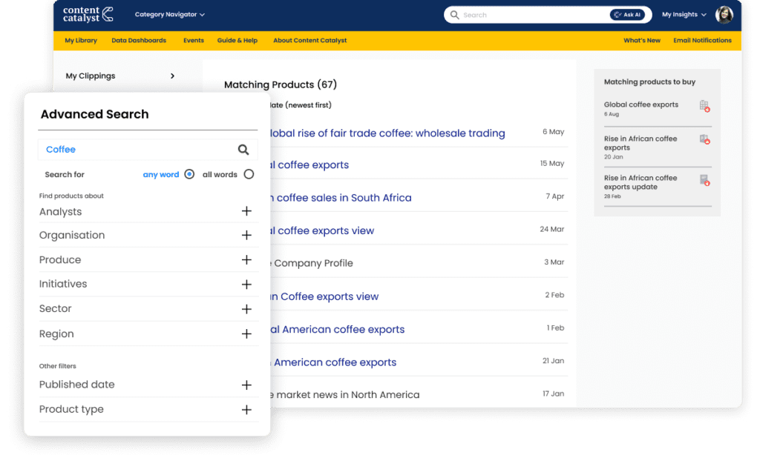Open Rise in African coffee exports update
760x455 pixels.
pos(641,182)
